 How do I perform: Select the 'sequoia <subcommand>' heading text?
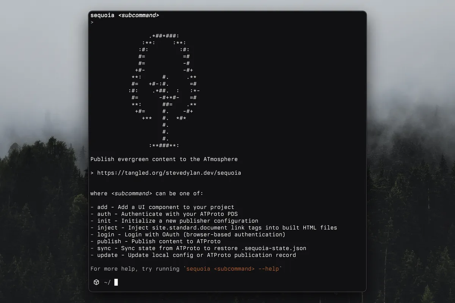(x=125, y=16)
